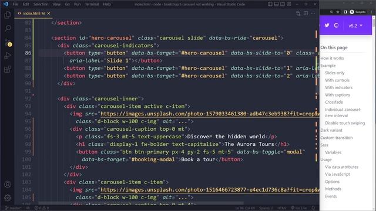Click the editor horizontal scrollbar
This screenshot has width=376, height=211.
pos(141,203)
